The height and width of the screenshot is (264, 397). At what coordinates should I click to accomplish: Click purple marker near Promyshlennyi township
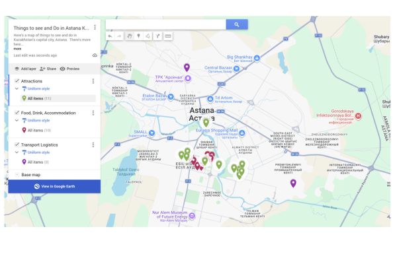pyautogui.click(x=293, y=183)
